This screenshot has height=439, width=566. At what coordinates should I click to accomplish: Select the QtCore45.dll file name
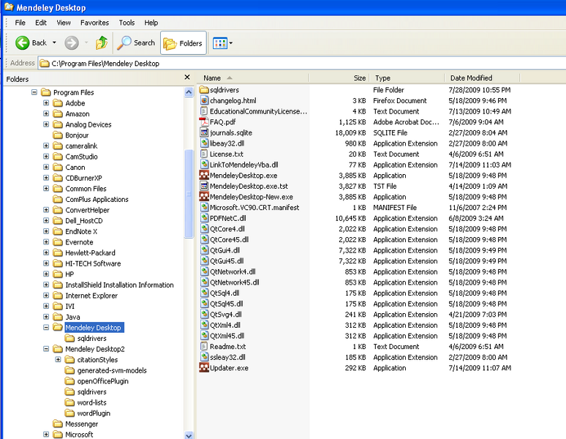(229, 240)
